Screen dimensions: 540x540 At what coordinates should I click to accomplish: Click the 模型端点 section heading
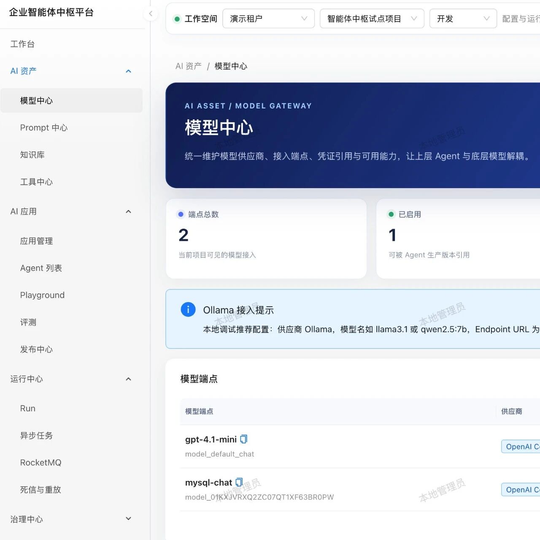199,379
